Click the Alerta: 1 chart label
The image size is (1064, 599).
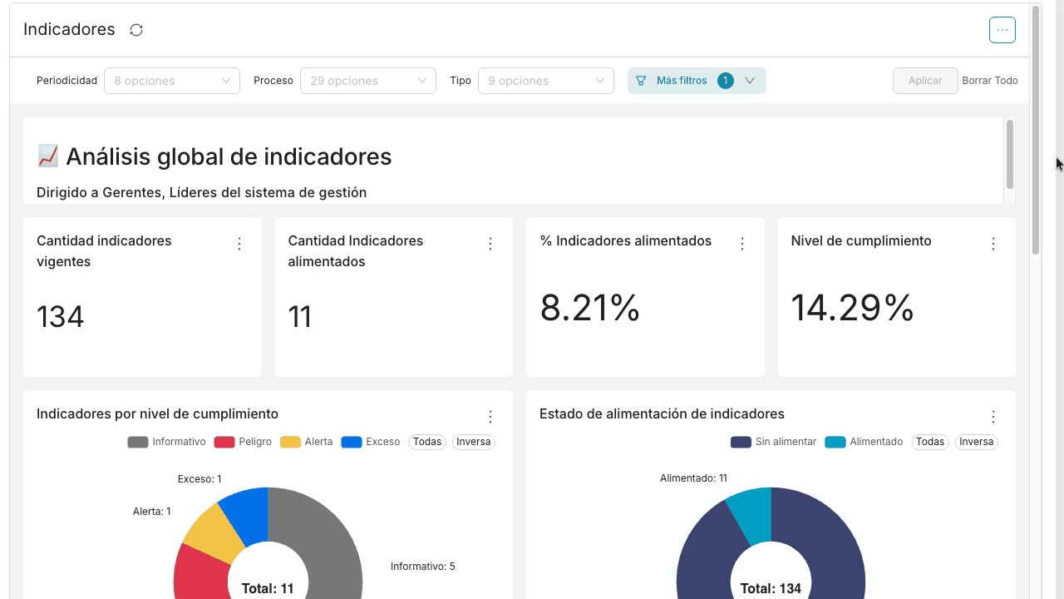[152, 512]
